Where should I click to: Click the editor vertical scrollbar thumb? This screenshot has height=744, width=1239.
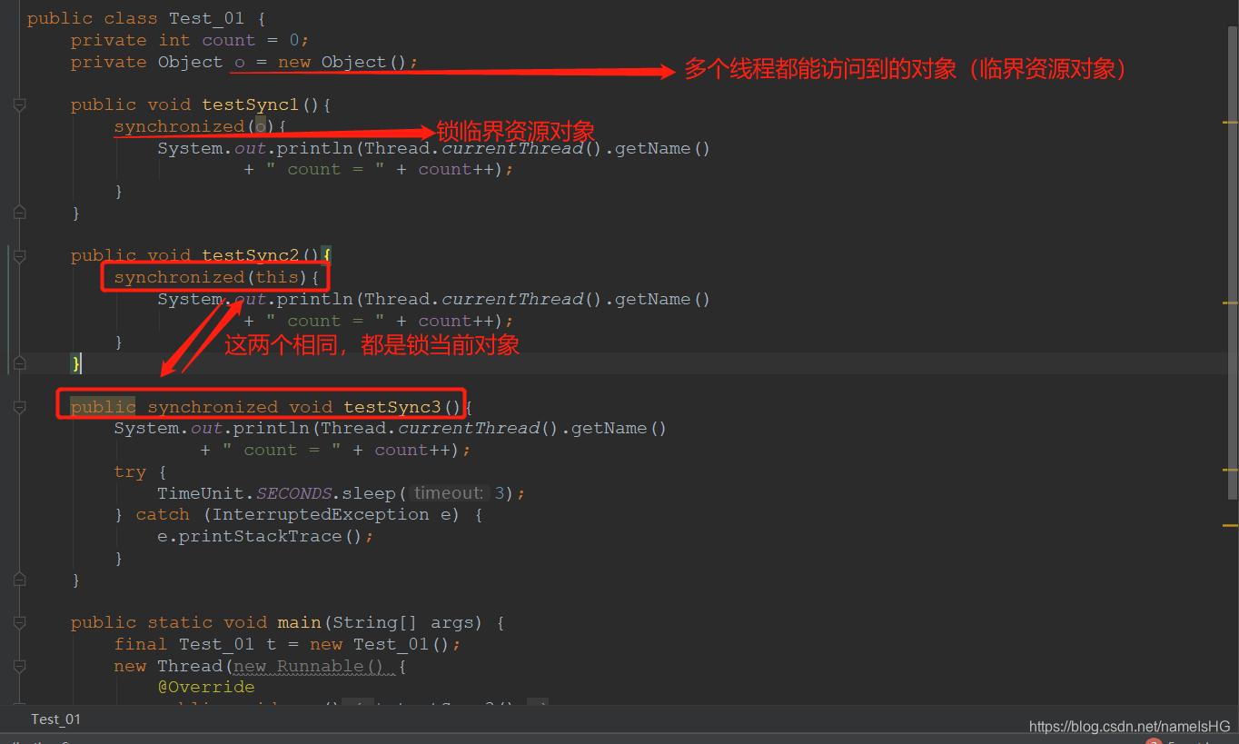click(1232, 263)
